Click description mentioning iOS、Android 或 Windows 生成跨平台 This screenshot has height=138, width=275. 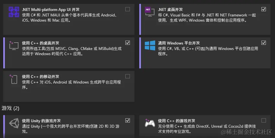(x=71, y=85)
